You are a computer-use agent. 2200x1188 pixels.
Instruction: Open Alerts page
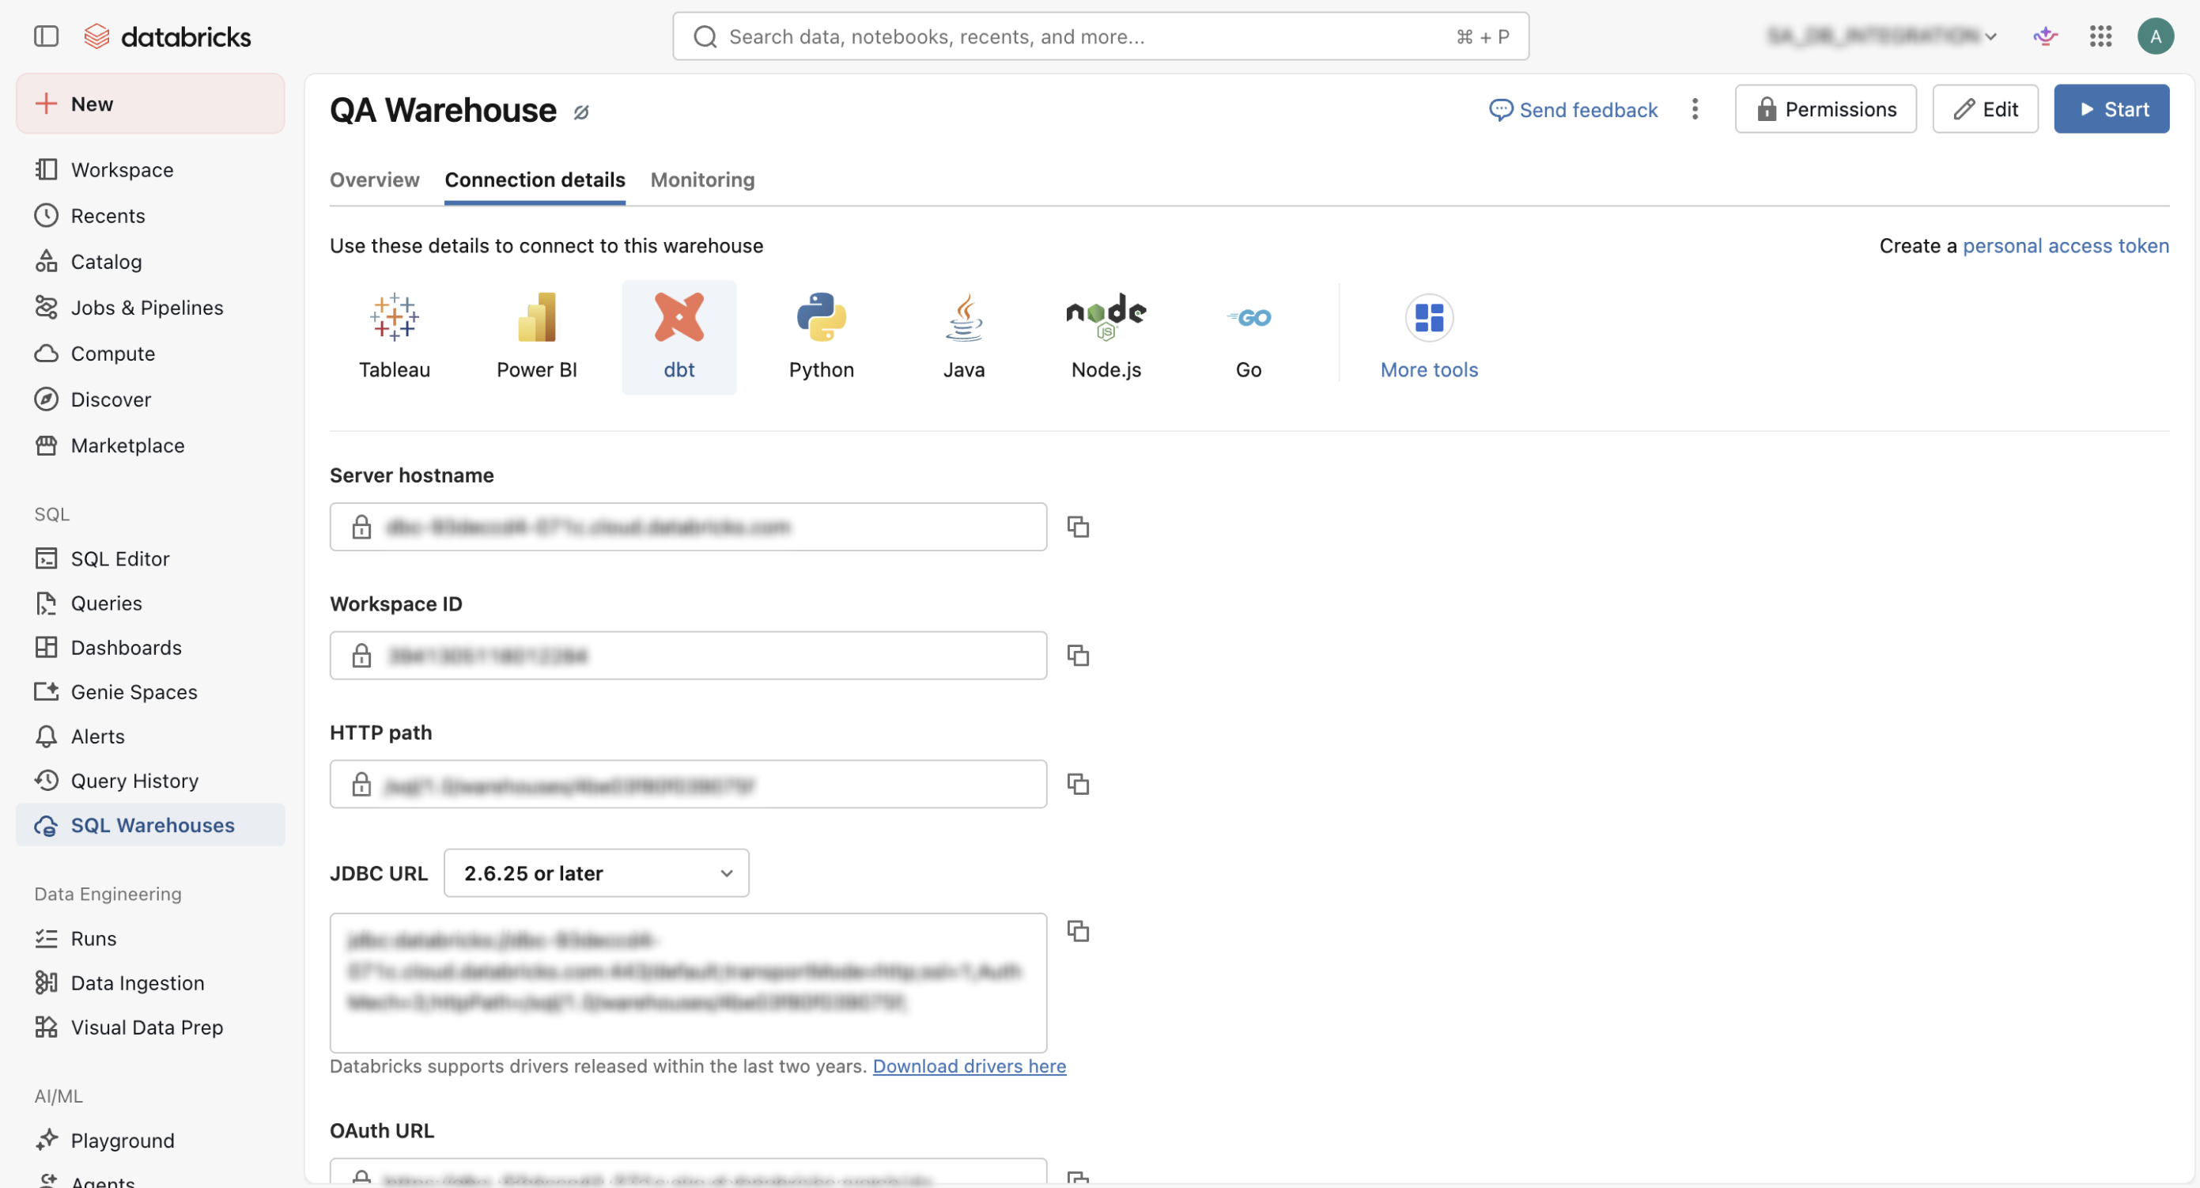coord(150,736)
